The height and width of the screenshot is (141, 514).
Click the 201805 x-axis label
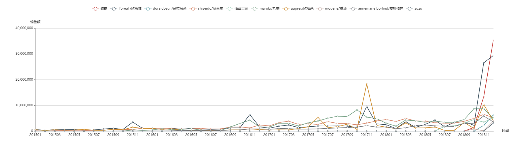(x=425, y=135)
